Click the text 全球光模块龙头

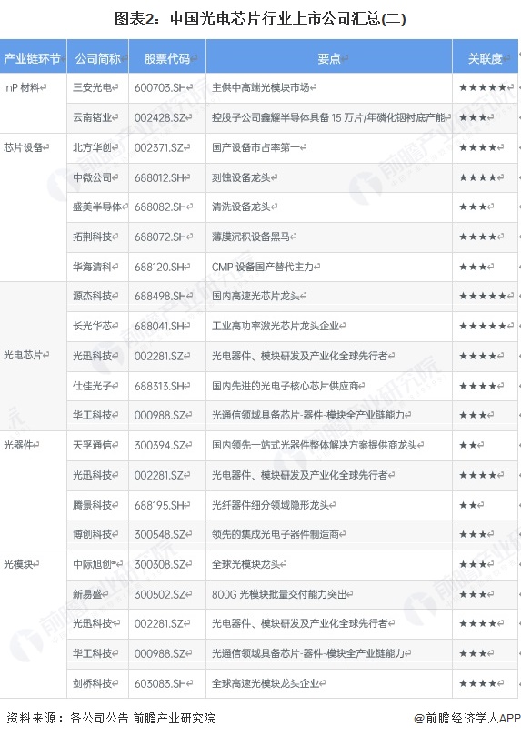coord(246,564)
